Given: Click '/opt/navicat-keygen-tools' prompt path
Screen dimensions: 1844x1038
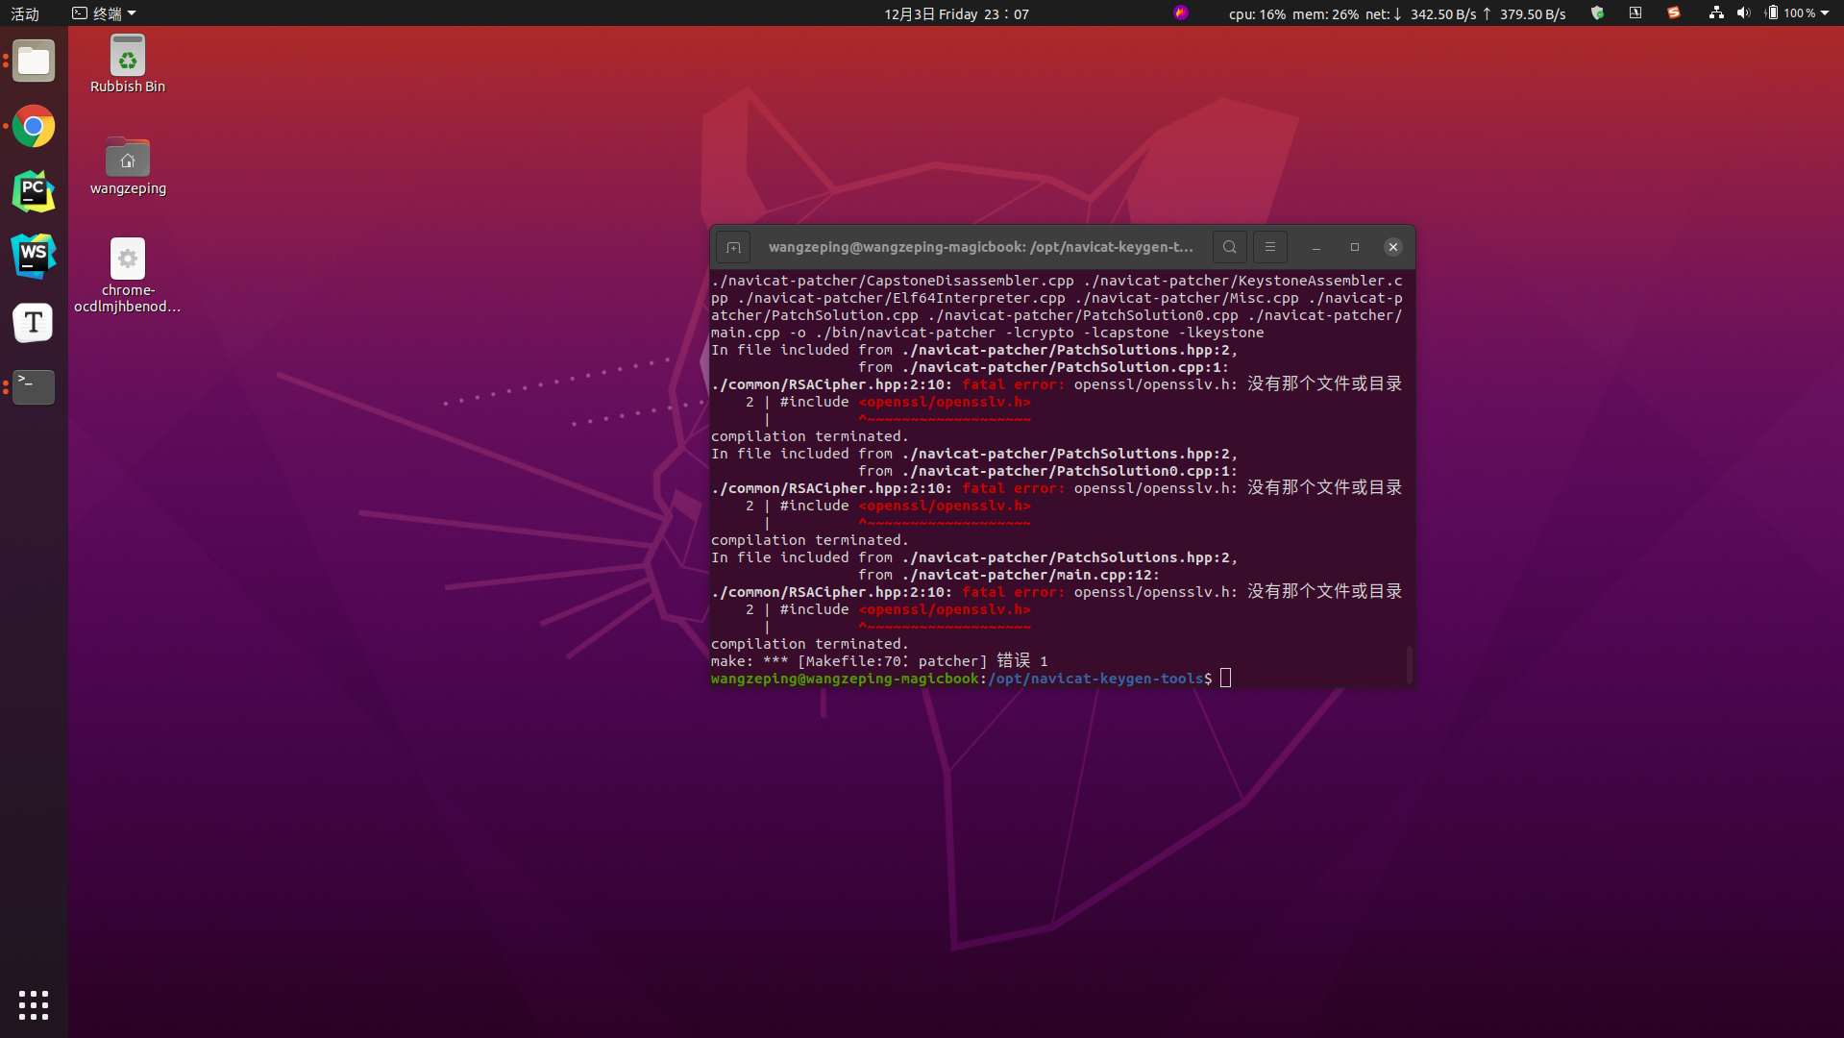Looking at the screenshot, I should coord(1095,679).
